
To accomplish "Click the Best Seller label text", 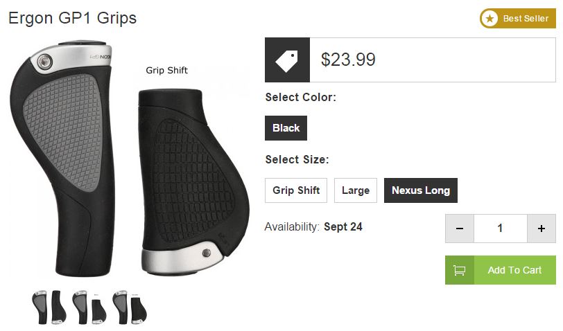I will tap(526, 19).
